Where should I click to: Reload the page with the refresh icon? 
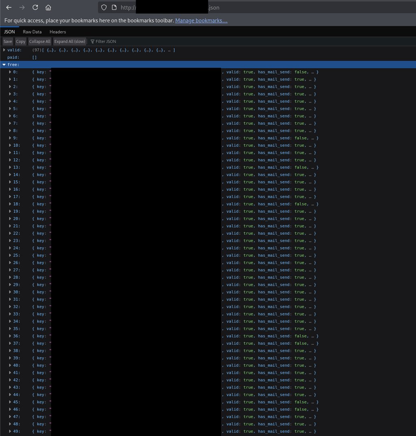35,7
